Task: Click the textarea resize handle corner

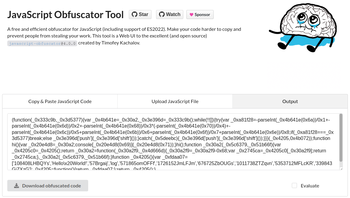Action: coord(341,169)
